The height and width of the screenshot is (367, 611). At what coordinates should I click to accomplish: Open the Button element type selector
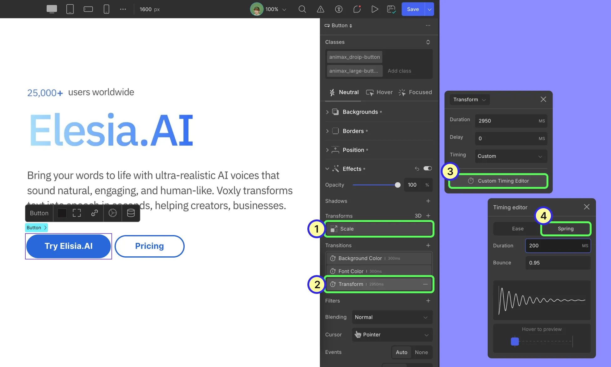338,25
